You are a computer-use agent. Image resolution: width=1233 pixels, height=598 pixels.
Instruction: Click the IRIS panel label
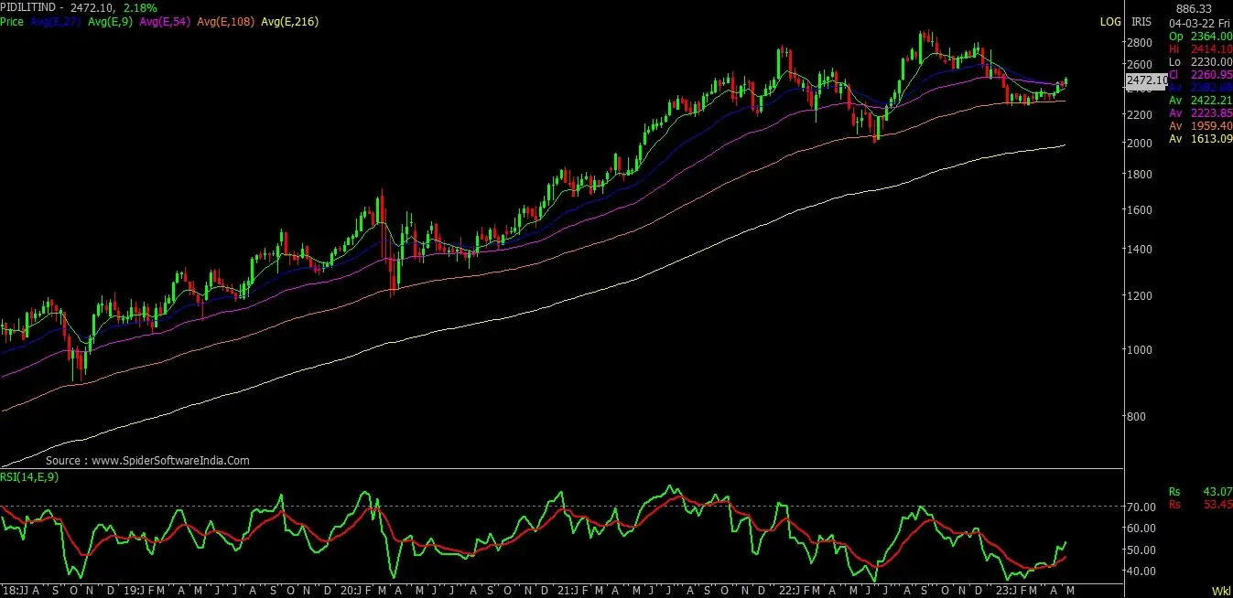coord(1140,21)
